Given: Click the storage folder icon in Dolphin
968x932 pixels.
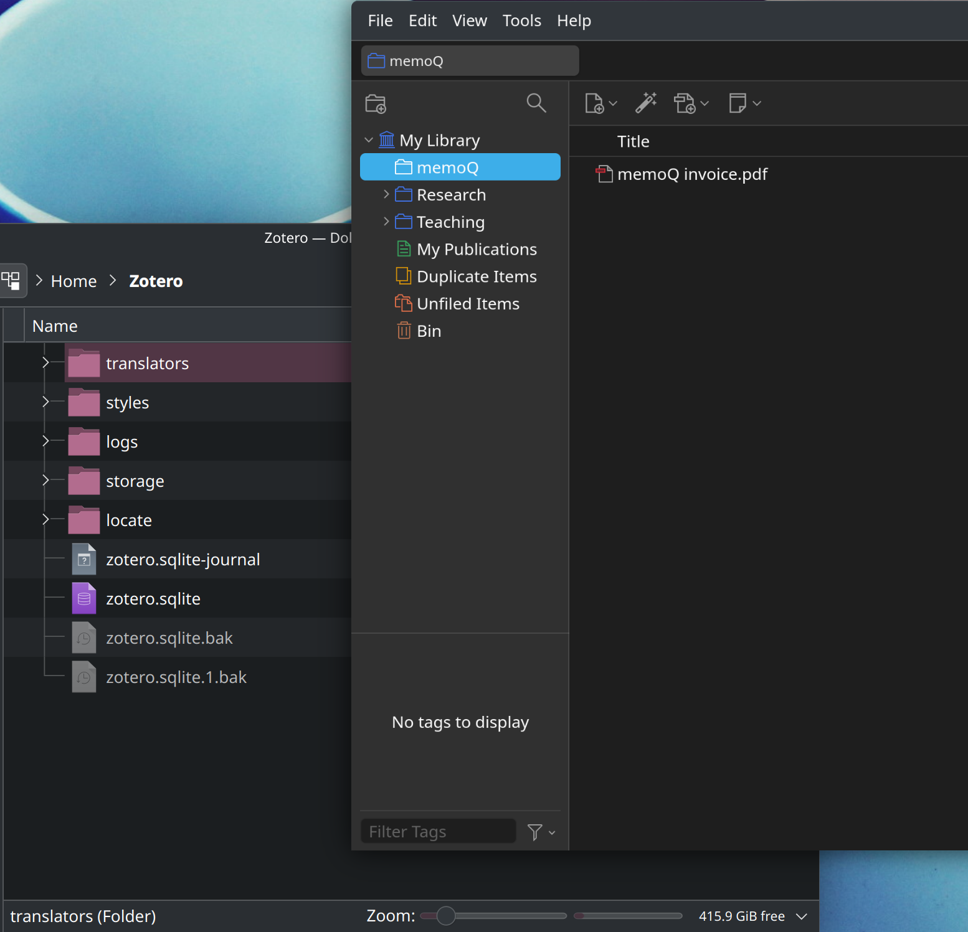Looking at the screenshot, I should 84,481.
